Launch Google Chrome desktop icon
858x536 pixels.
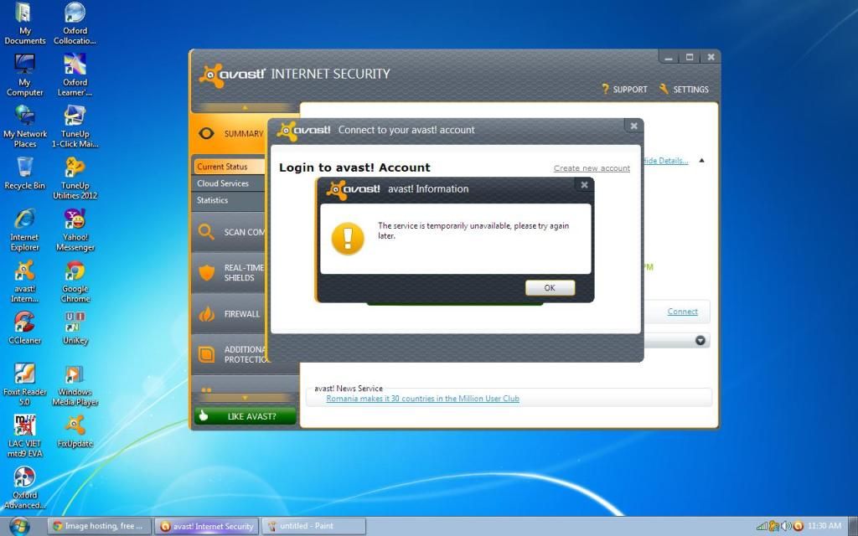click(75, 281)
